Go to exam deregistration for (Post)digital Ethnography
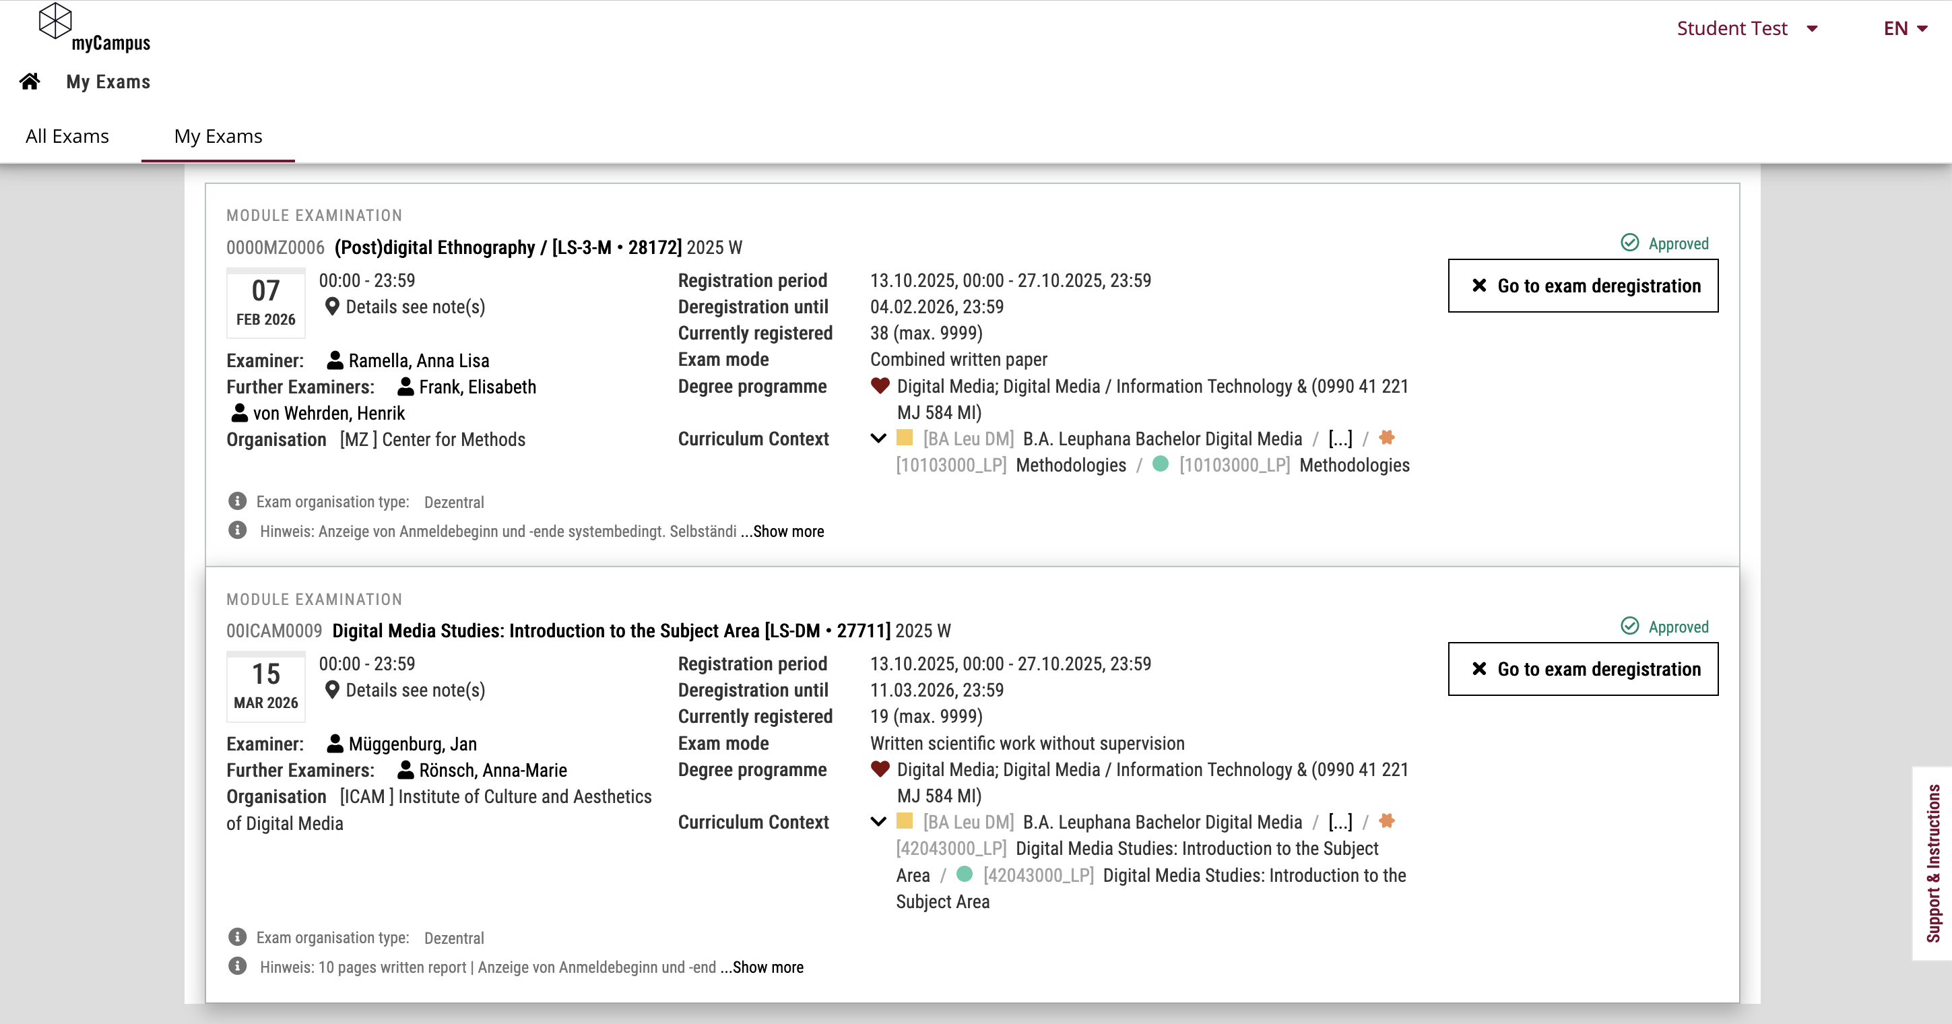Image resolution: width=1952 pixels, height=1024 pixels. [1582, 286]
